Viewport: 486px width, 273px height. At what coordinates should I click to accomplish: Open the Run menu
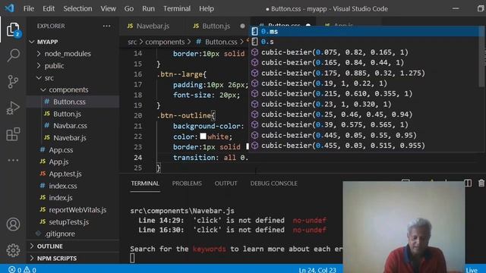click(x=148, y=8)
